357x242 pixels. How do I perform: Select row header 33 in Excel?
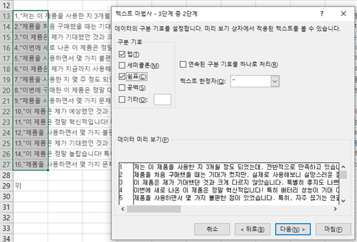7,228
